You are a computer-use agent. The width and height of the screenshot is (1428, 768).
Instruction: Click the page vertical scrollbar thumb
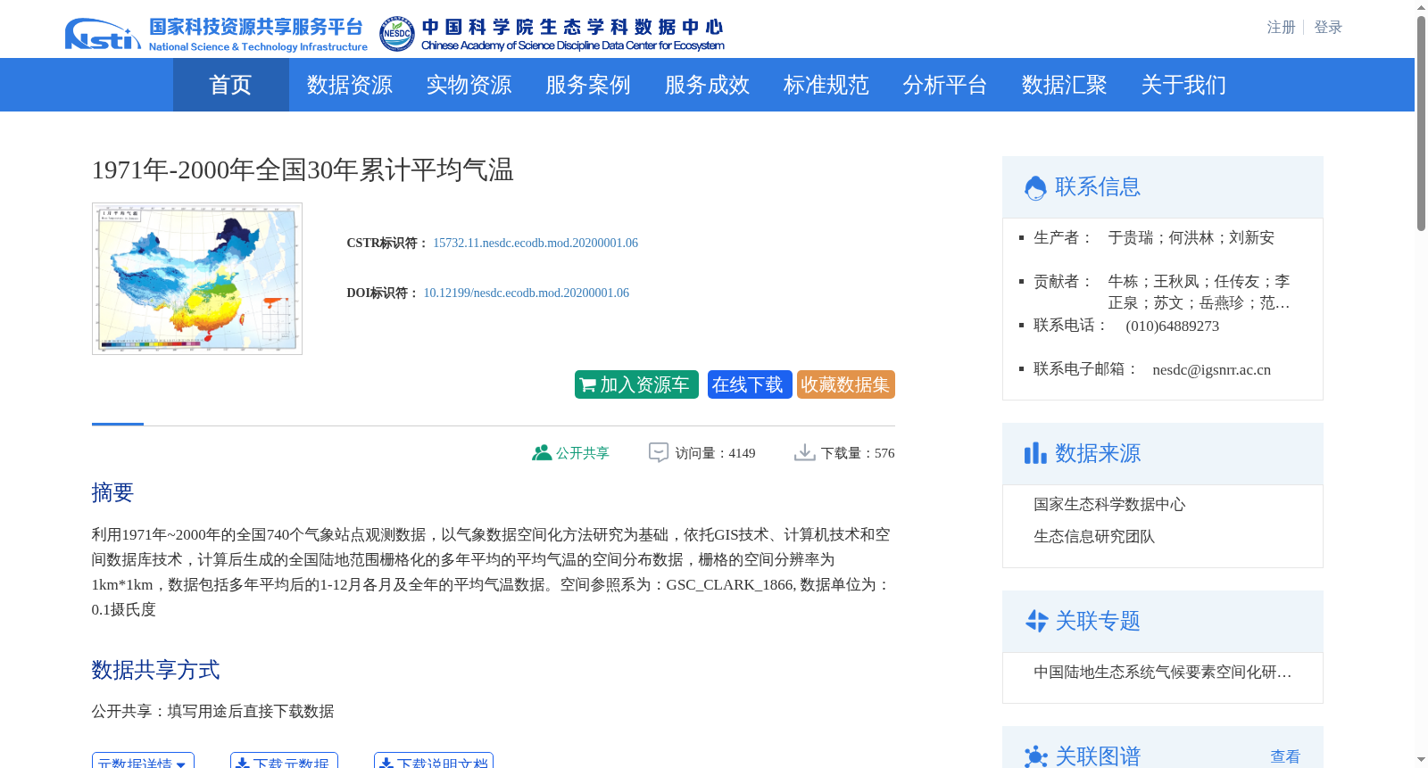(1421, 123)
